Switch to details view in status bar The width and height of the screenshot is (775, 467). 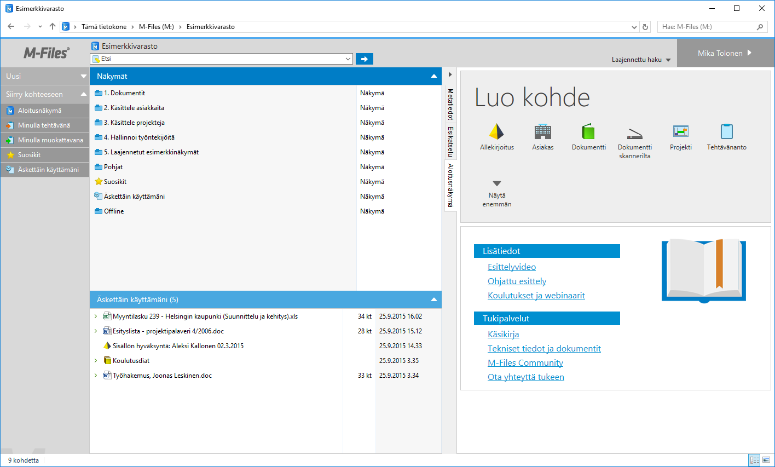[x=754, y=460]
